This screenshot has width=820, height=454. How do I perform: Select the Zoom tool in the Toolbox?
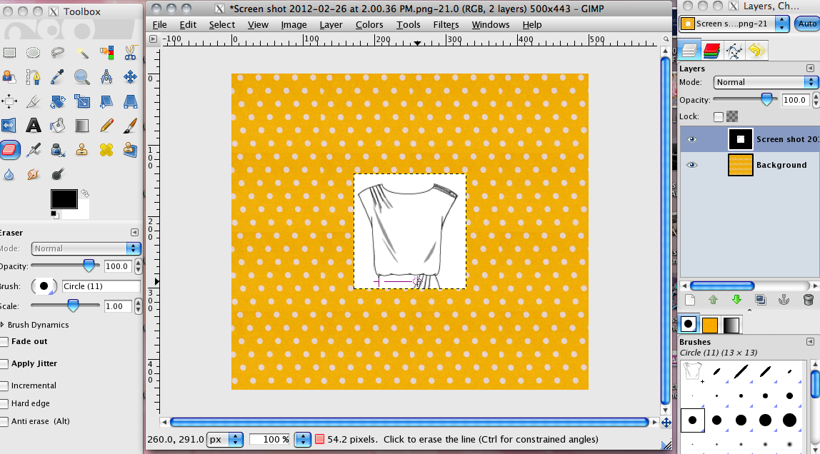tap(81, 77)
